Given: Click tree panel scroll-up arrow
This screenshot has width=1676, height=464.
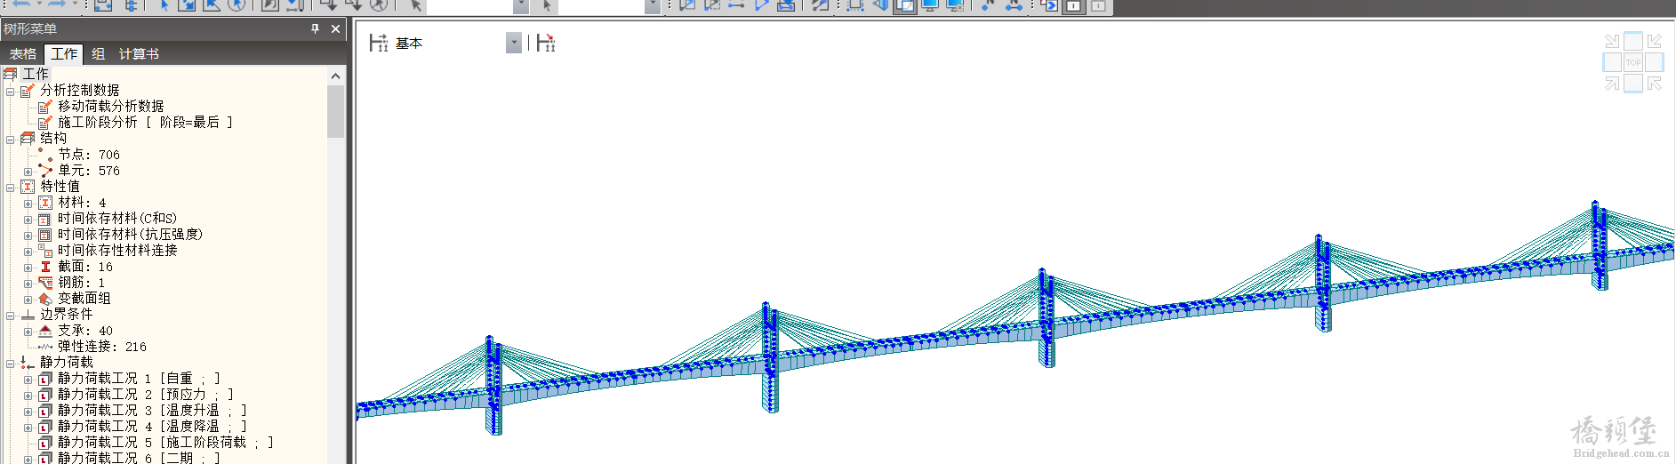Looking at the screenshot, I should click(x=335, y=76).
